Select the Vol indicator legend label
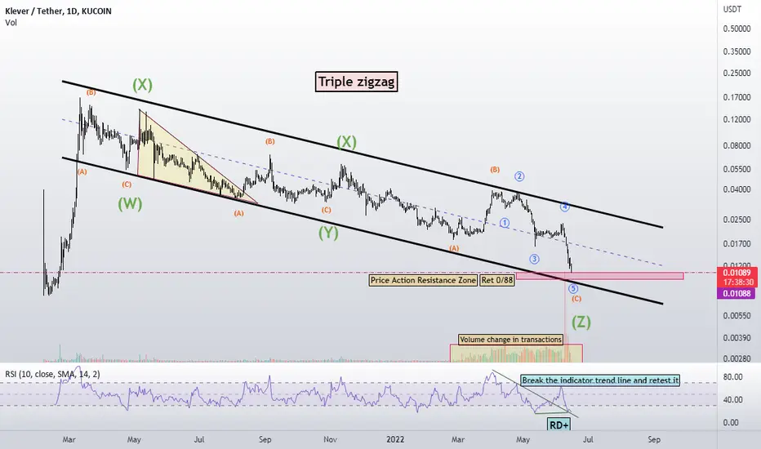Viewport: 761px width, 449px height. (11, 22)
